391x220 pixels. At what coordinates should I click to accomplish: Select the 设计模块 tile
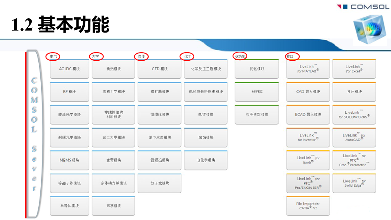tap(354, 92)
